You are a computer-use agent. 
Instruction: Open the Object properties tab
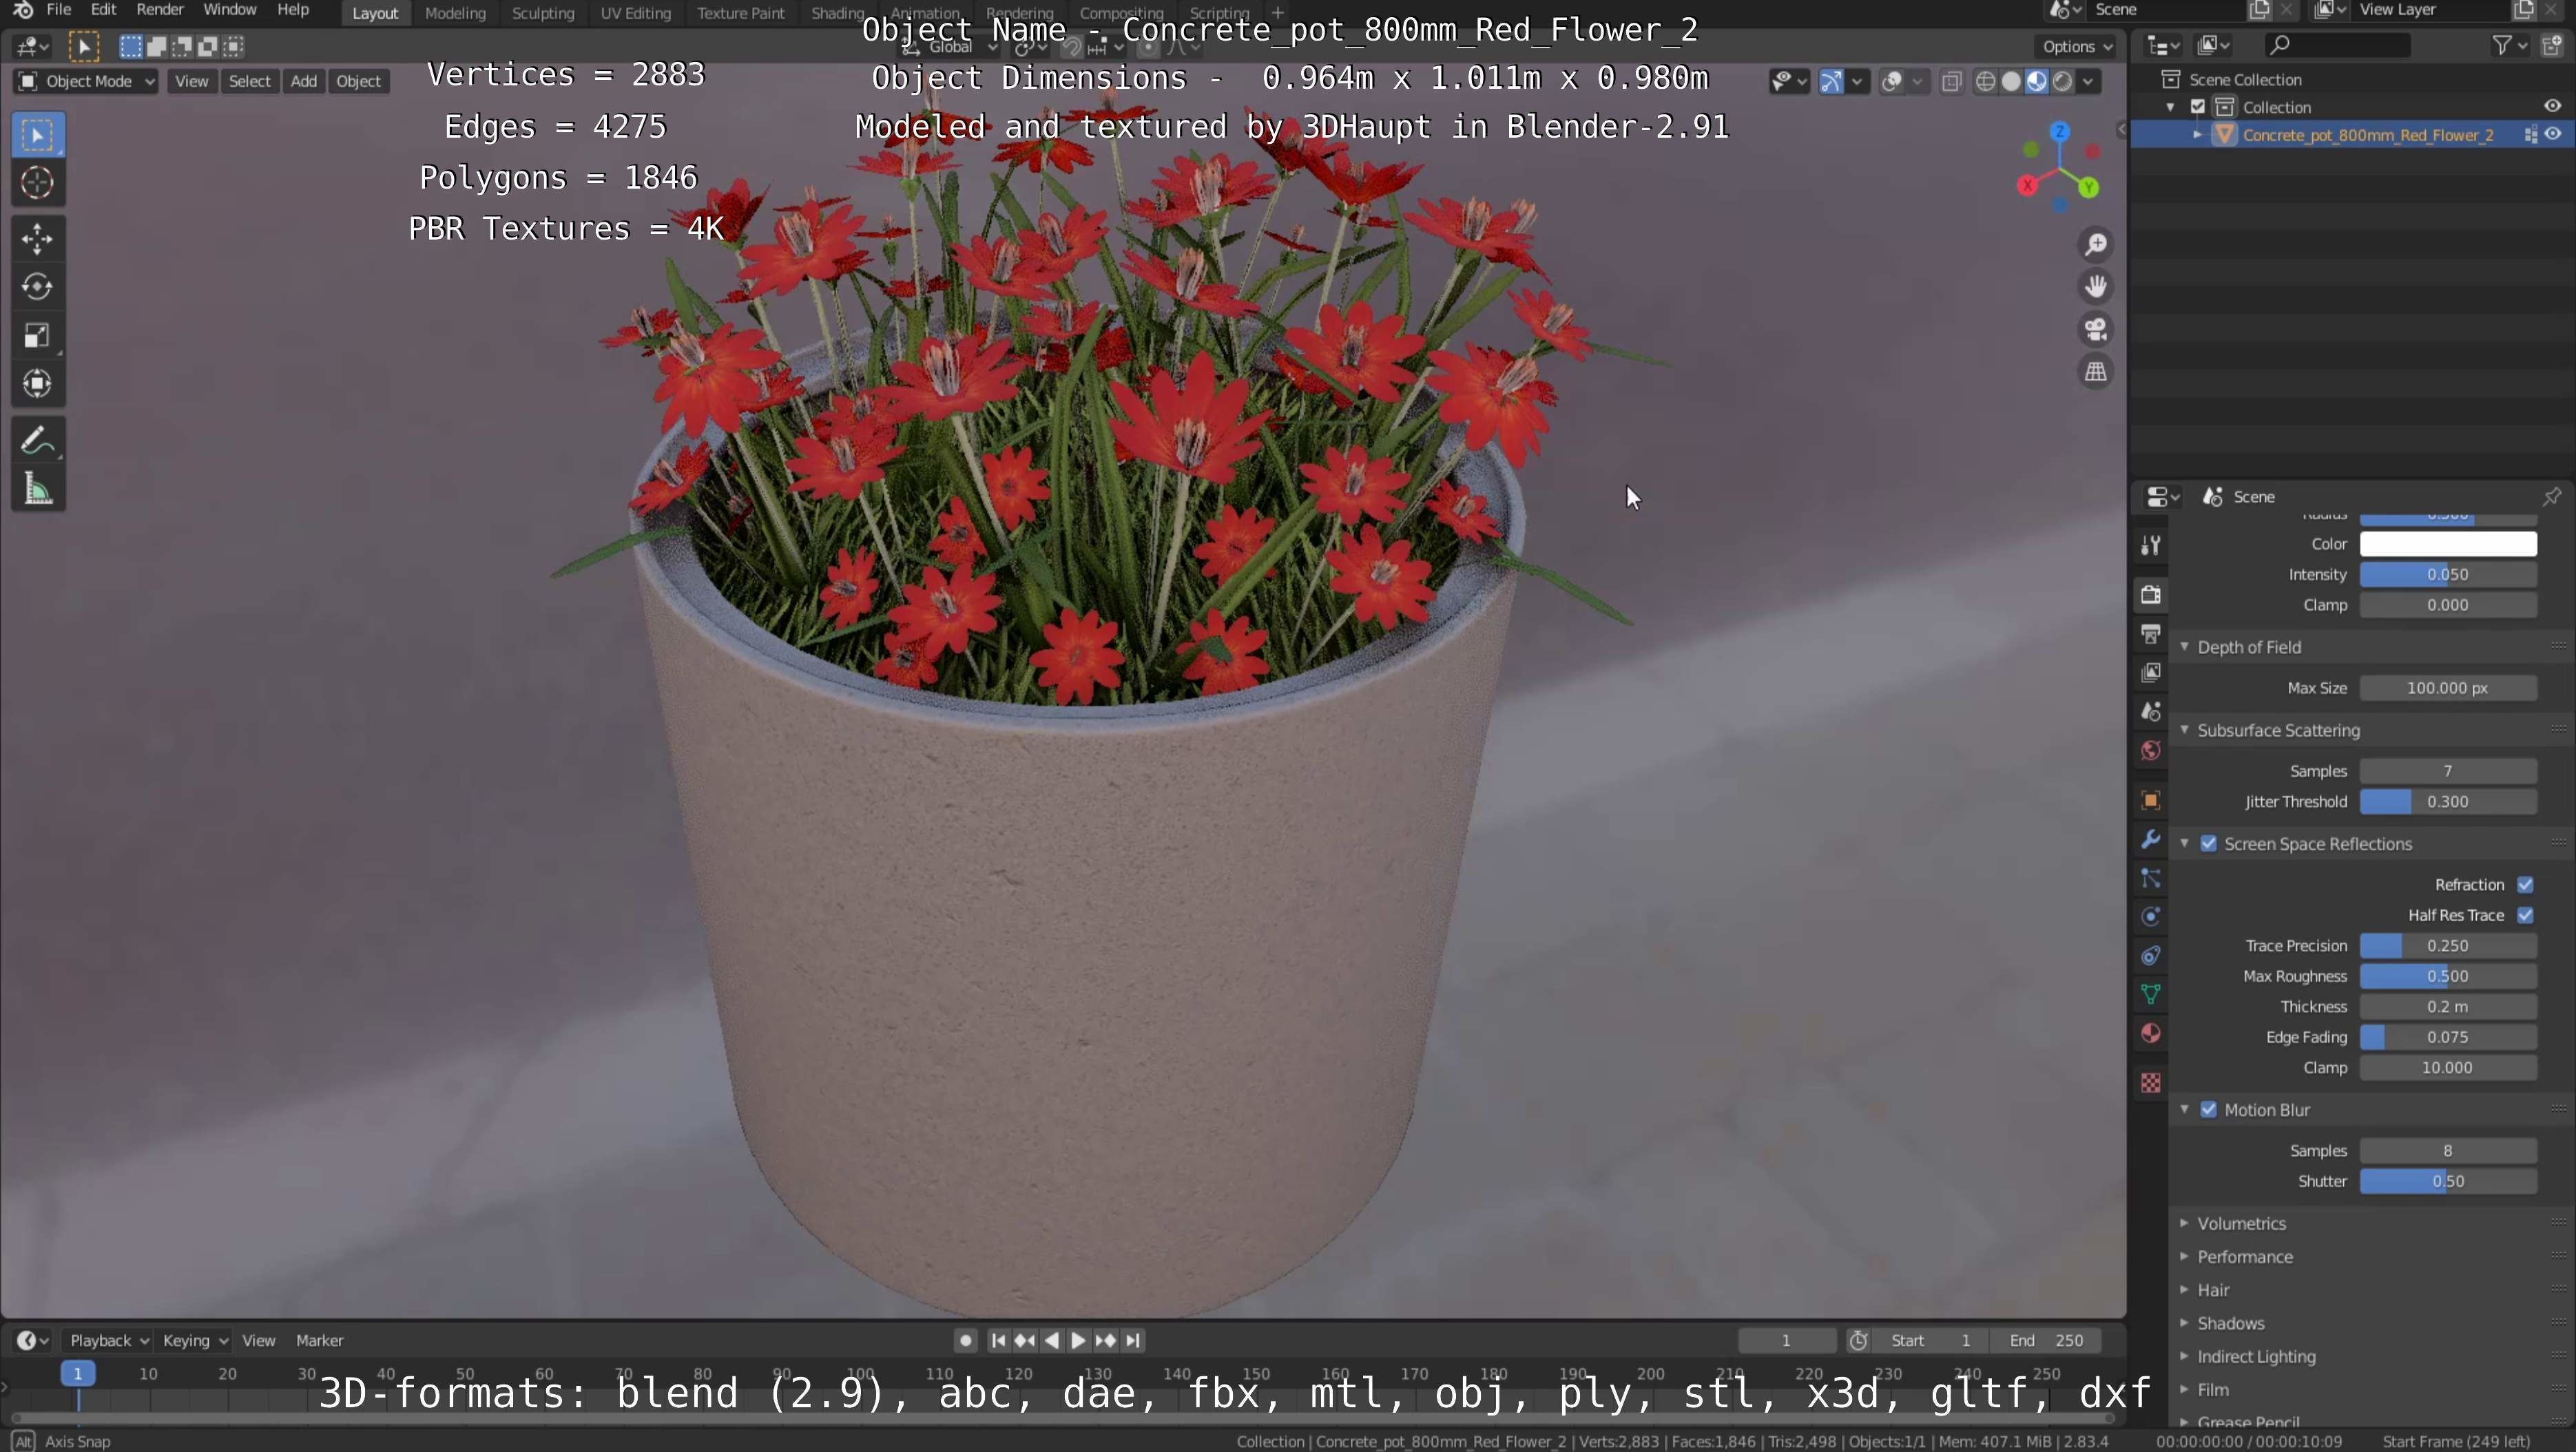[x=2151, y=801]
